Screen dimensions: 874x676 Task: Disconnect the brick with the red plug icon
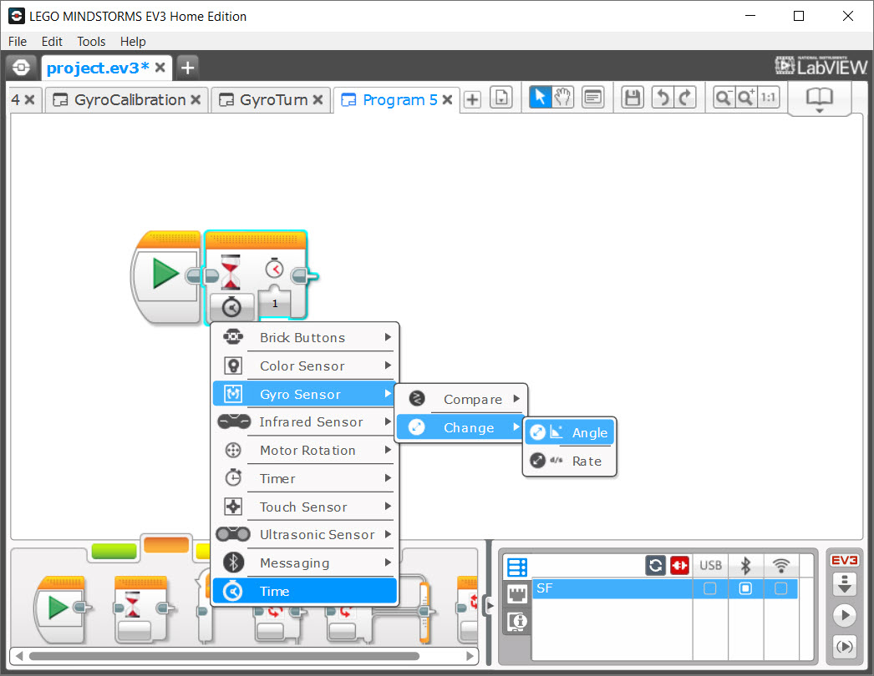680,565
